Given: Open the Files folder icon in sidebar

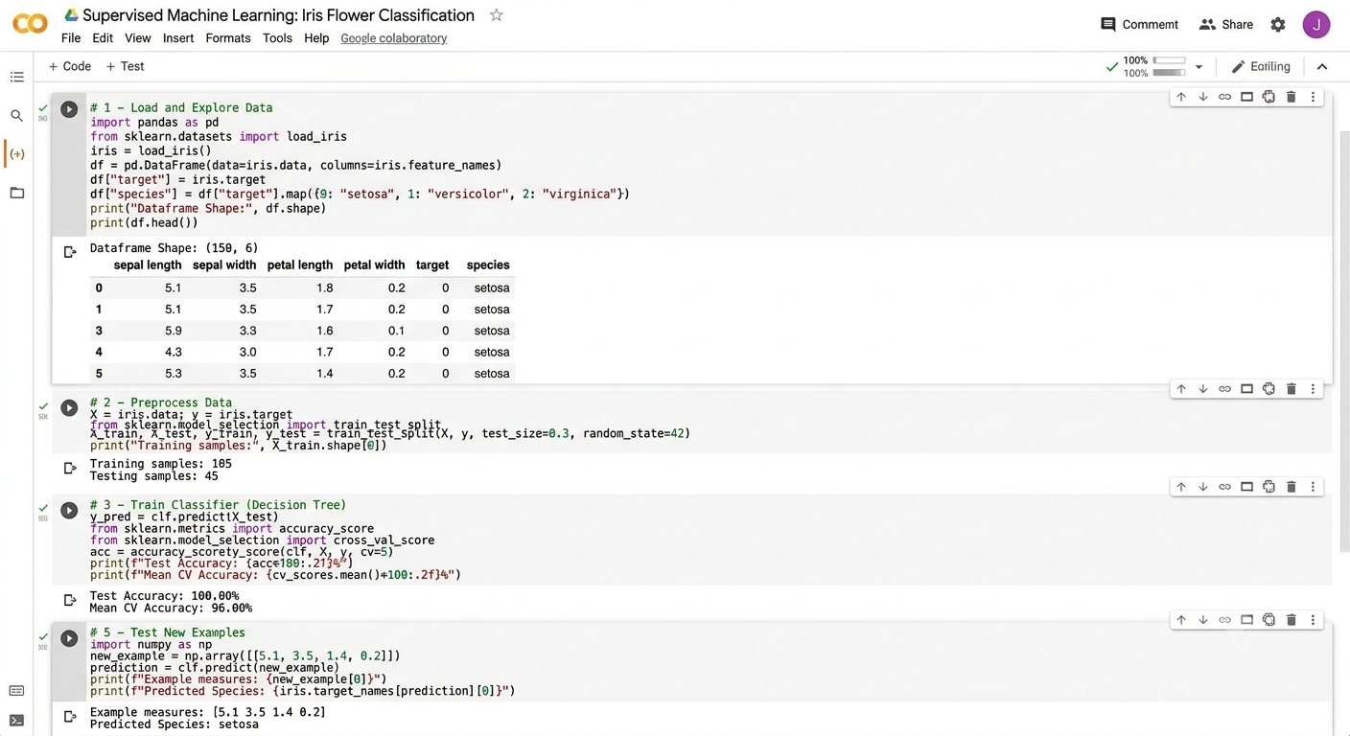Looking at the screenshot, I should [x=16, y=193].
